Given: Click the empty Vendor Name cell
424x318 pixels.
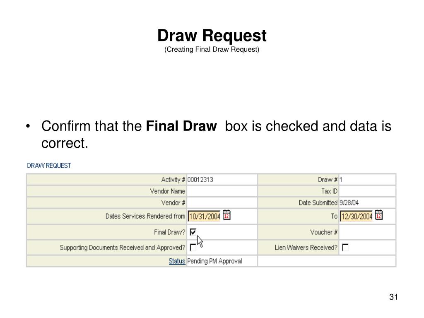Looking at the screenshot, I should click(222, 191).
